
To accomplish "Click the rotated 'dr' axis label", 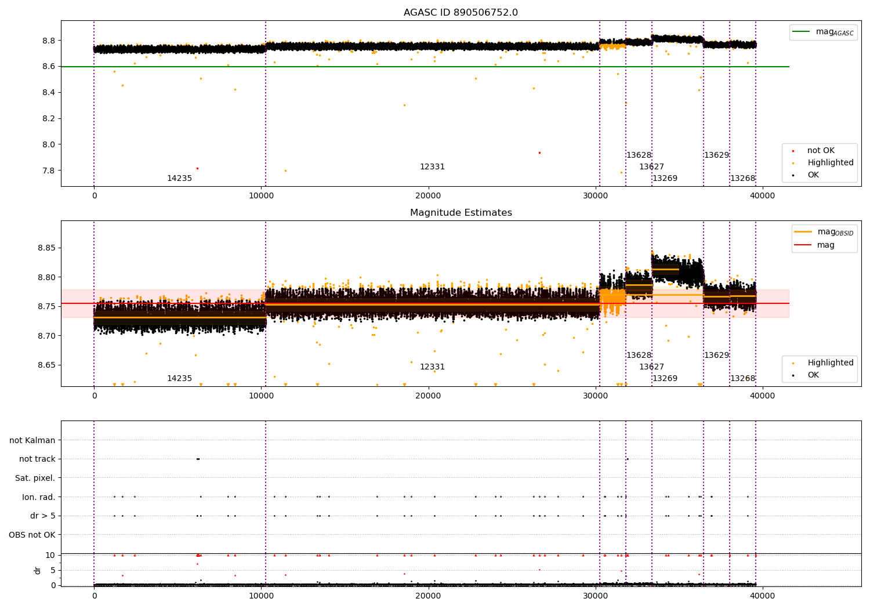I will pos(38,570).
